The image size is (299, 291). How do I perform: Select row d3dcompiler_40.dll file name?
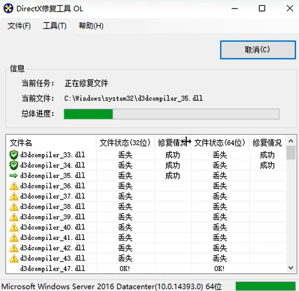click(53, 227)
